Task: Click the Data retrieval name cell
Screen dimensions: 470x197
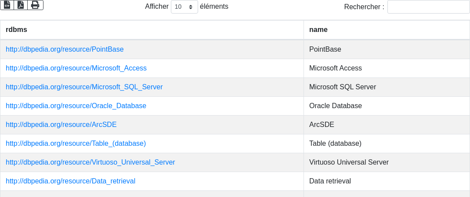Action: tap(330, 181)
